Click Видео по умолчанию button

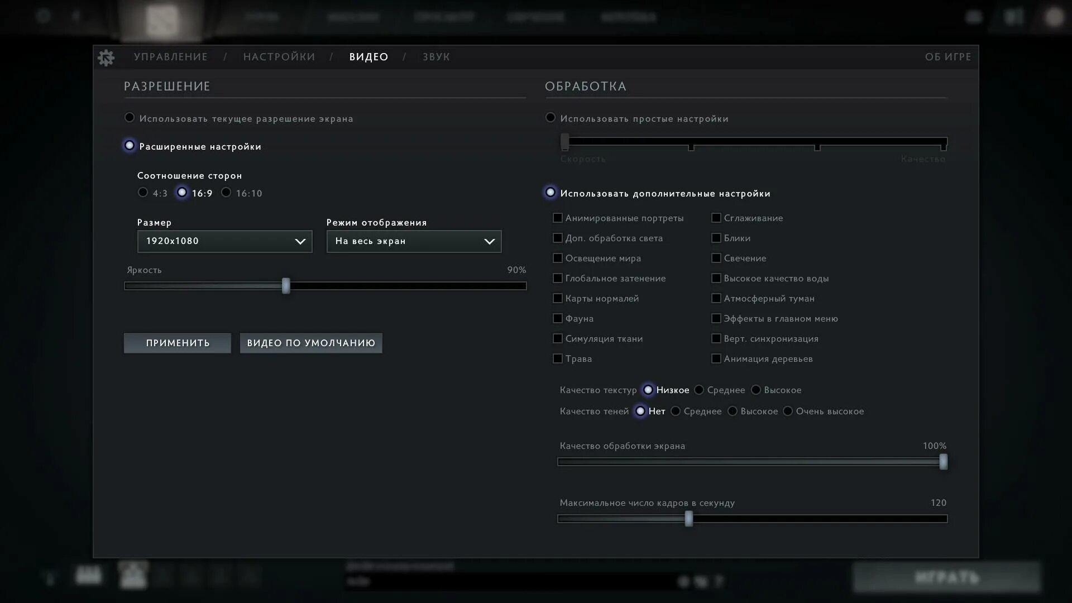click(x=311, y=343)
